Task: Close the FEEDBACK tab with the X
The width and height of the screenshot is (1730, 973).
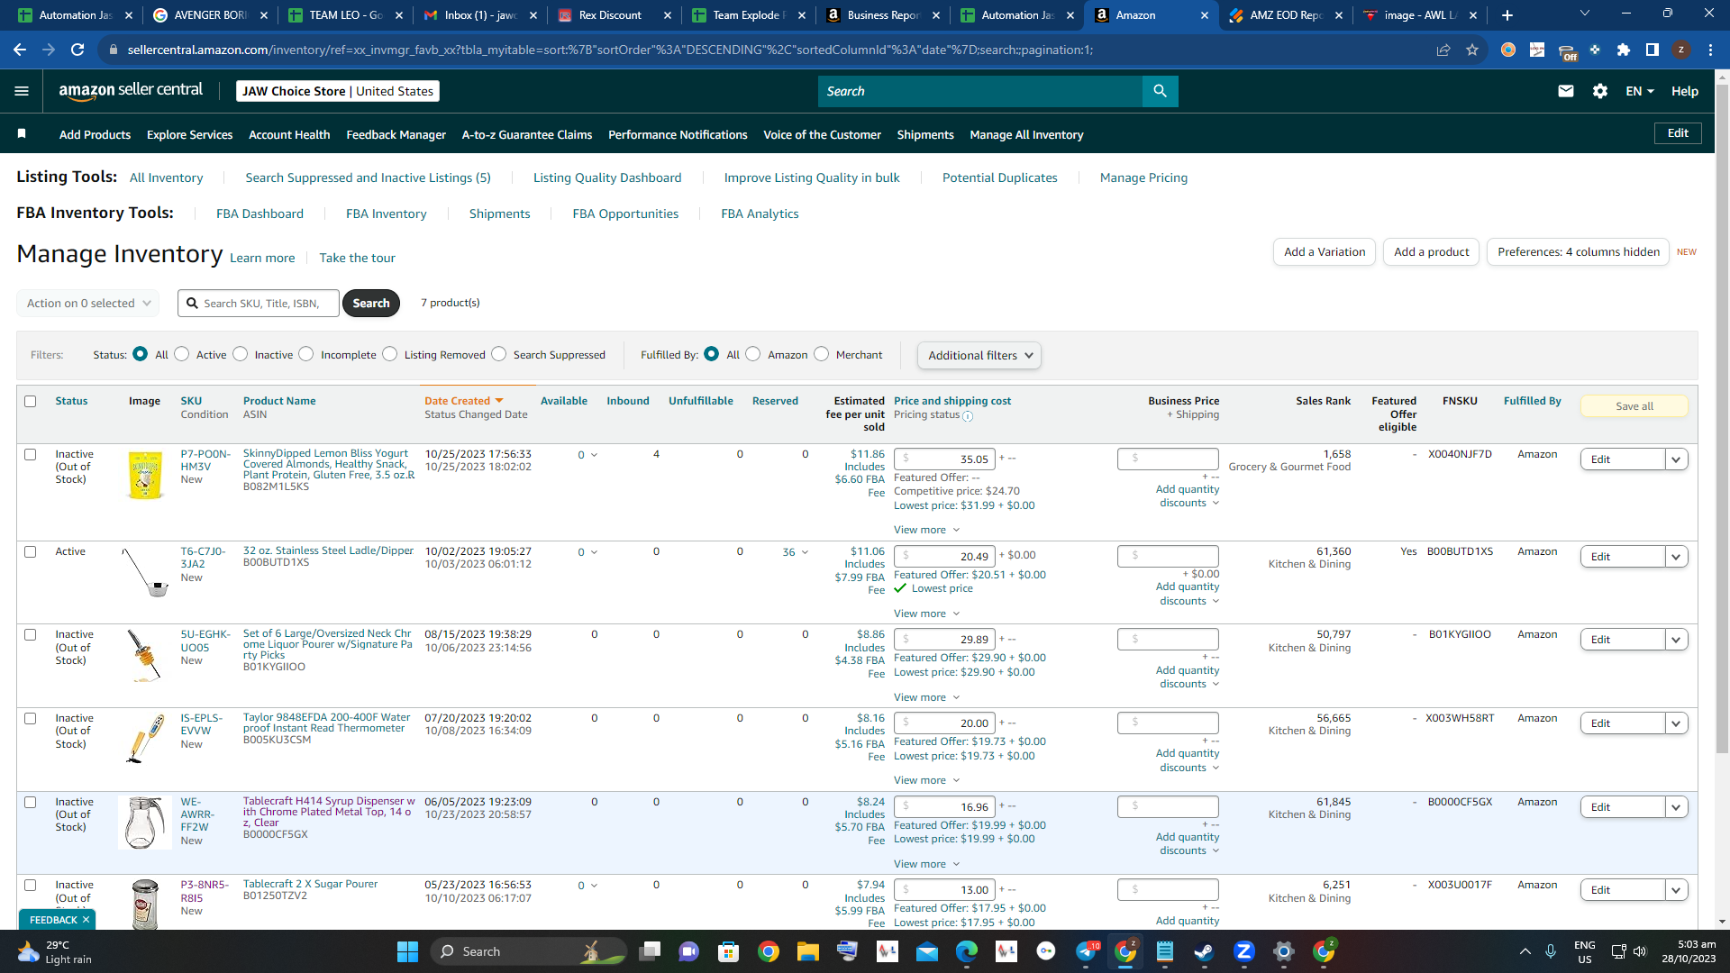Action: tap(86, 920)
